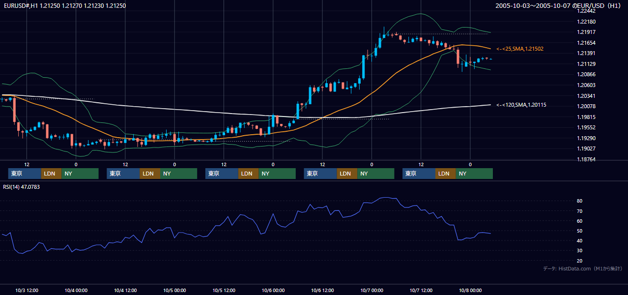Viewport: 628px width, 295px height.
Task: Click price axis value 1.19290
Action: 587,138
